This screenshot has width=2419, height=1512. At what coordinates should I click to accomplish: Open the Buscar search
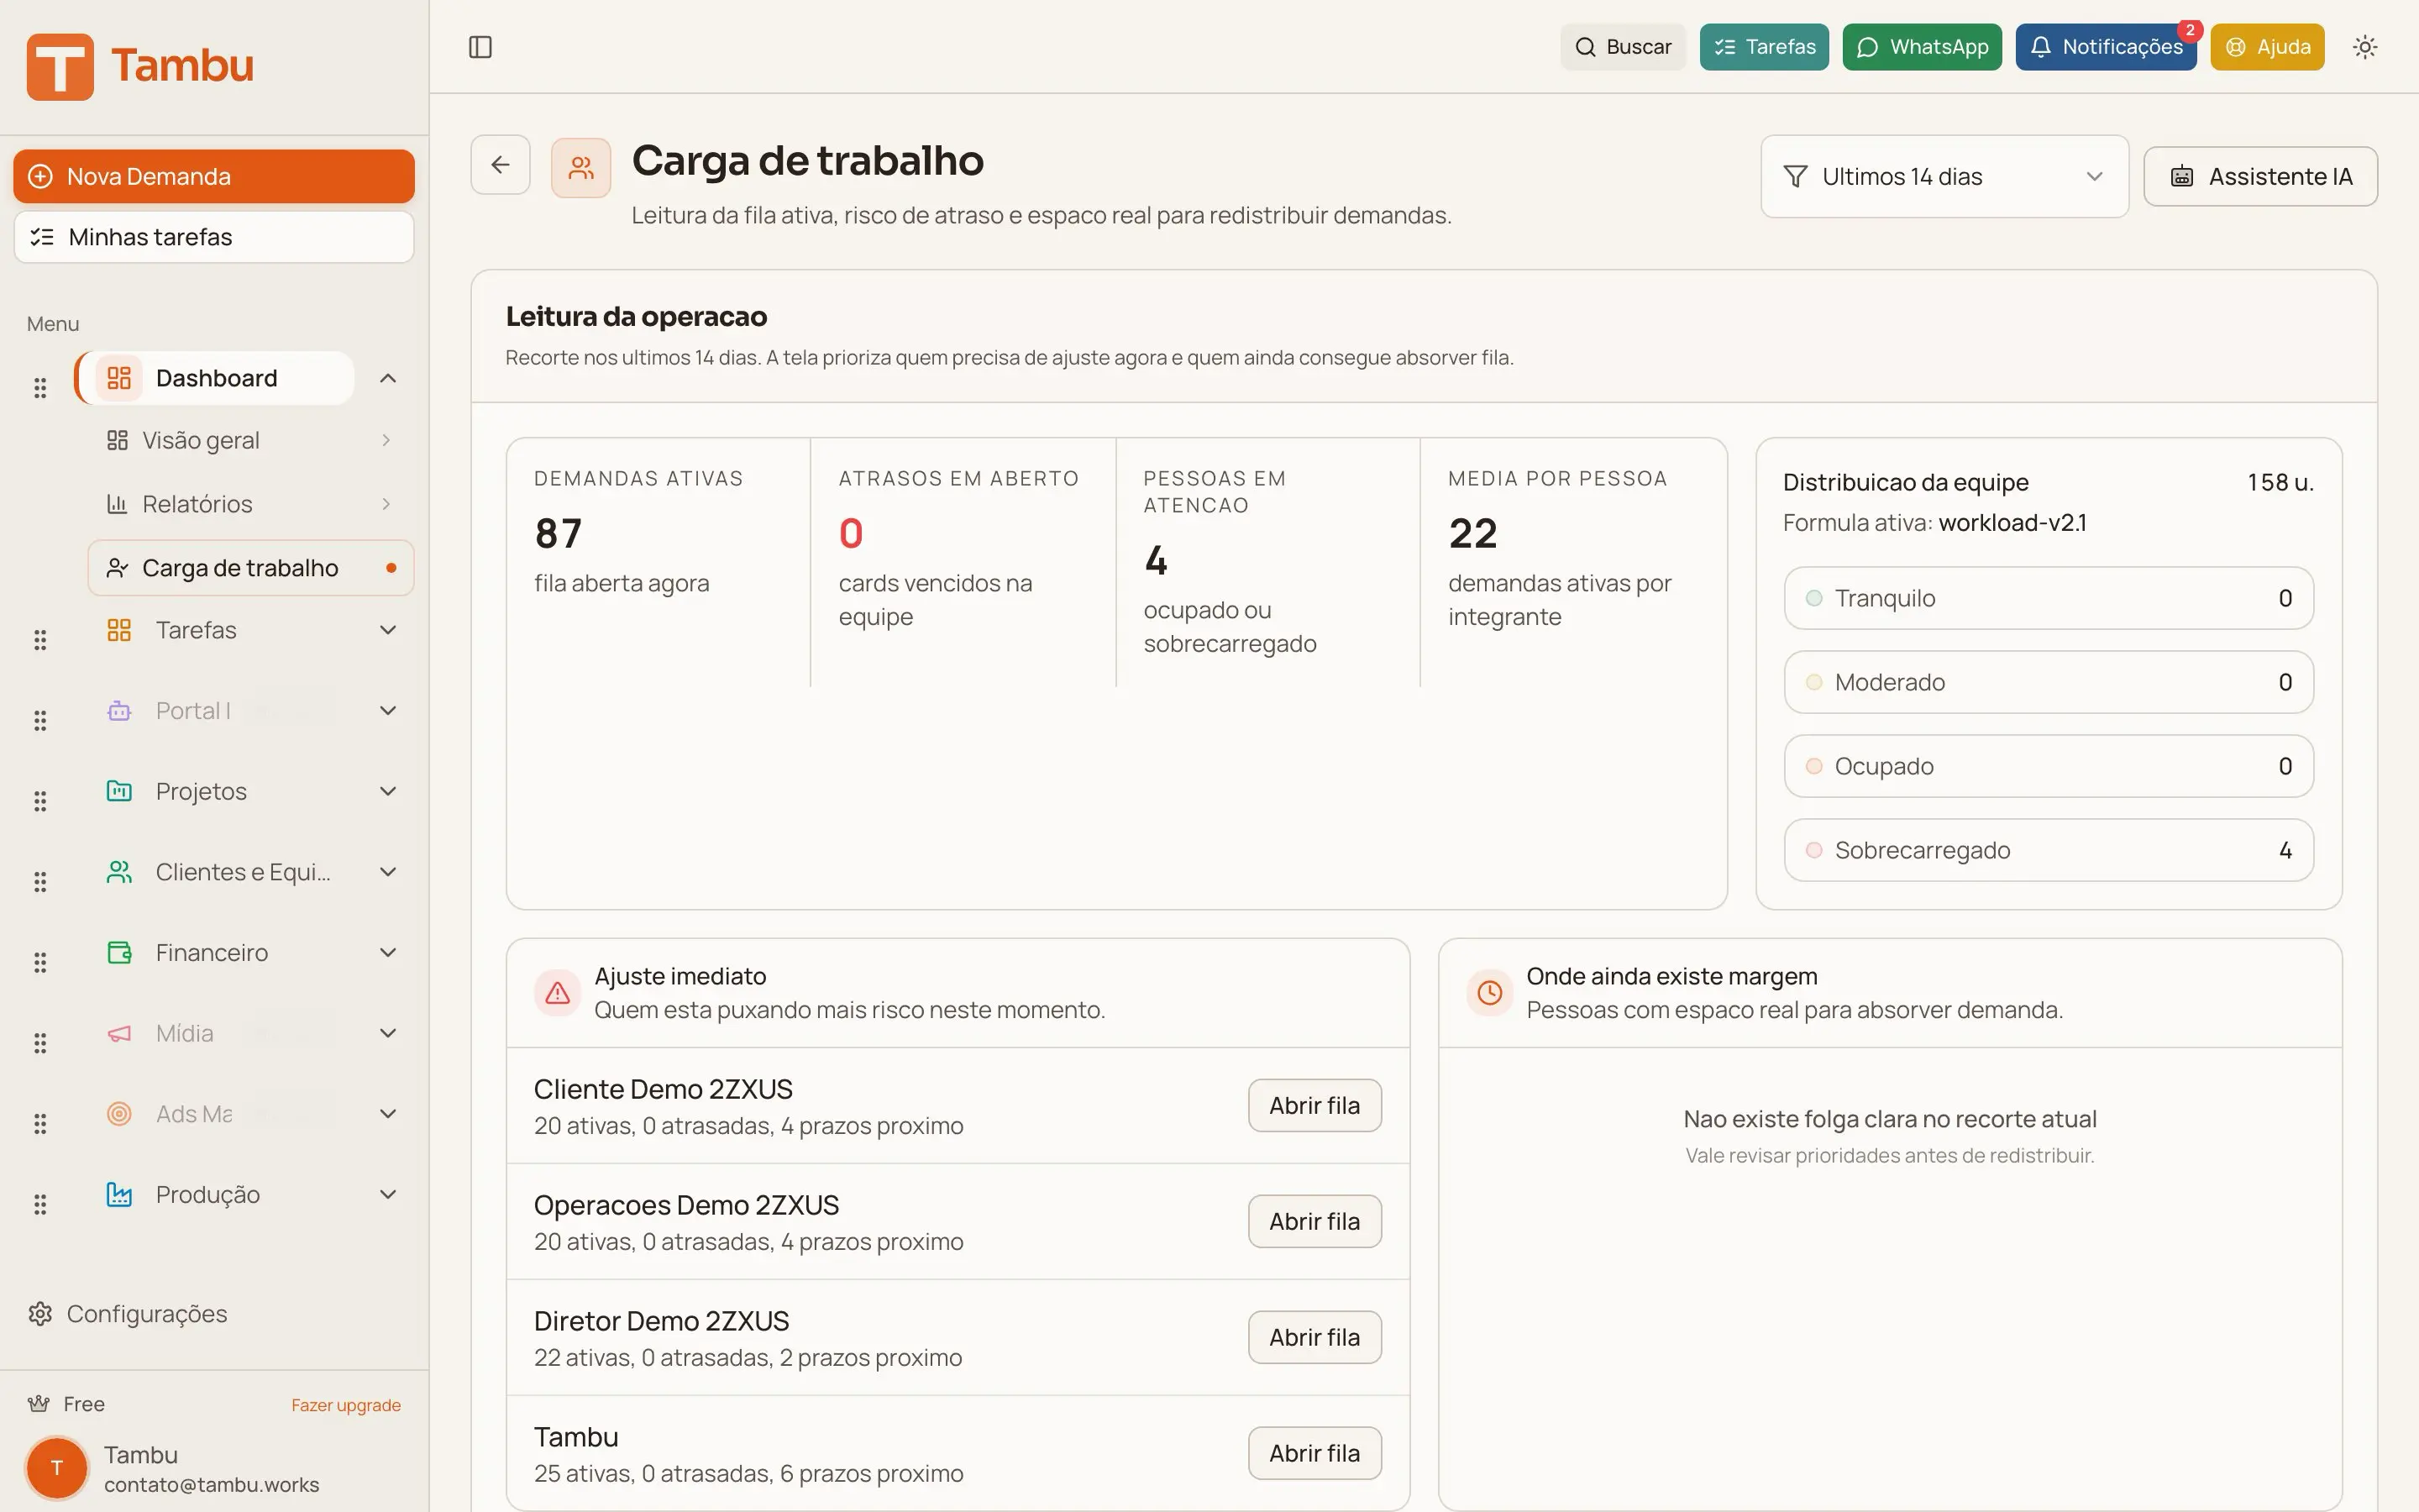coord(1623,46)
